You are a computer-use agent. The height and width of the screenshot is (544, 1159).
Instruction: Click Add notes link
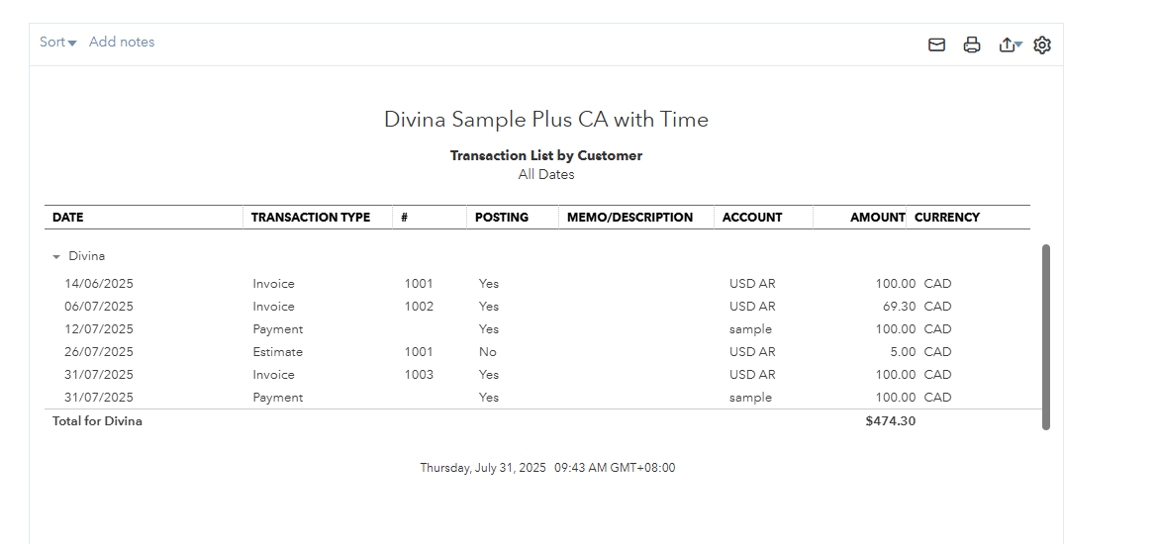122,43
